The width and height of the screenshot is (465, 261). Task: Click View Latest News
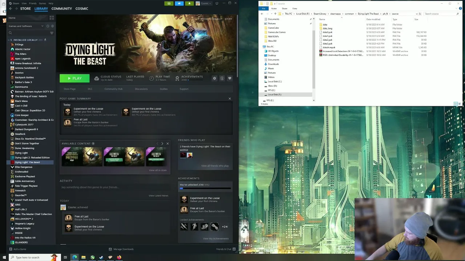point(158,196)
